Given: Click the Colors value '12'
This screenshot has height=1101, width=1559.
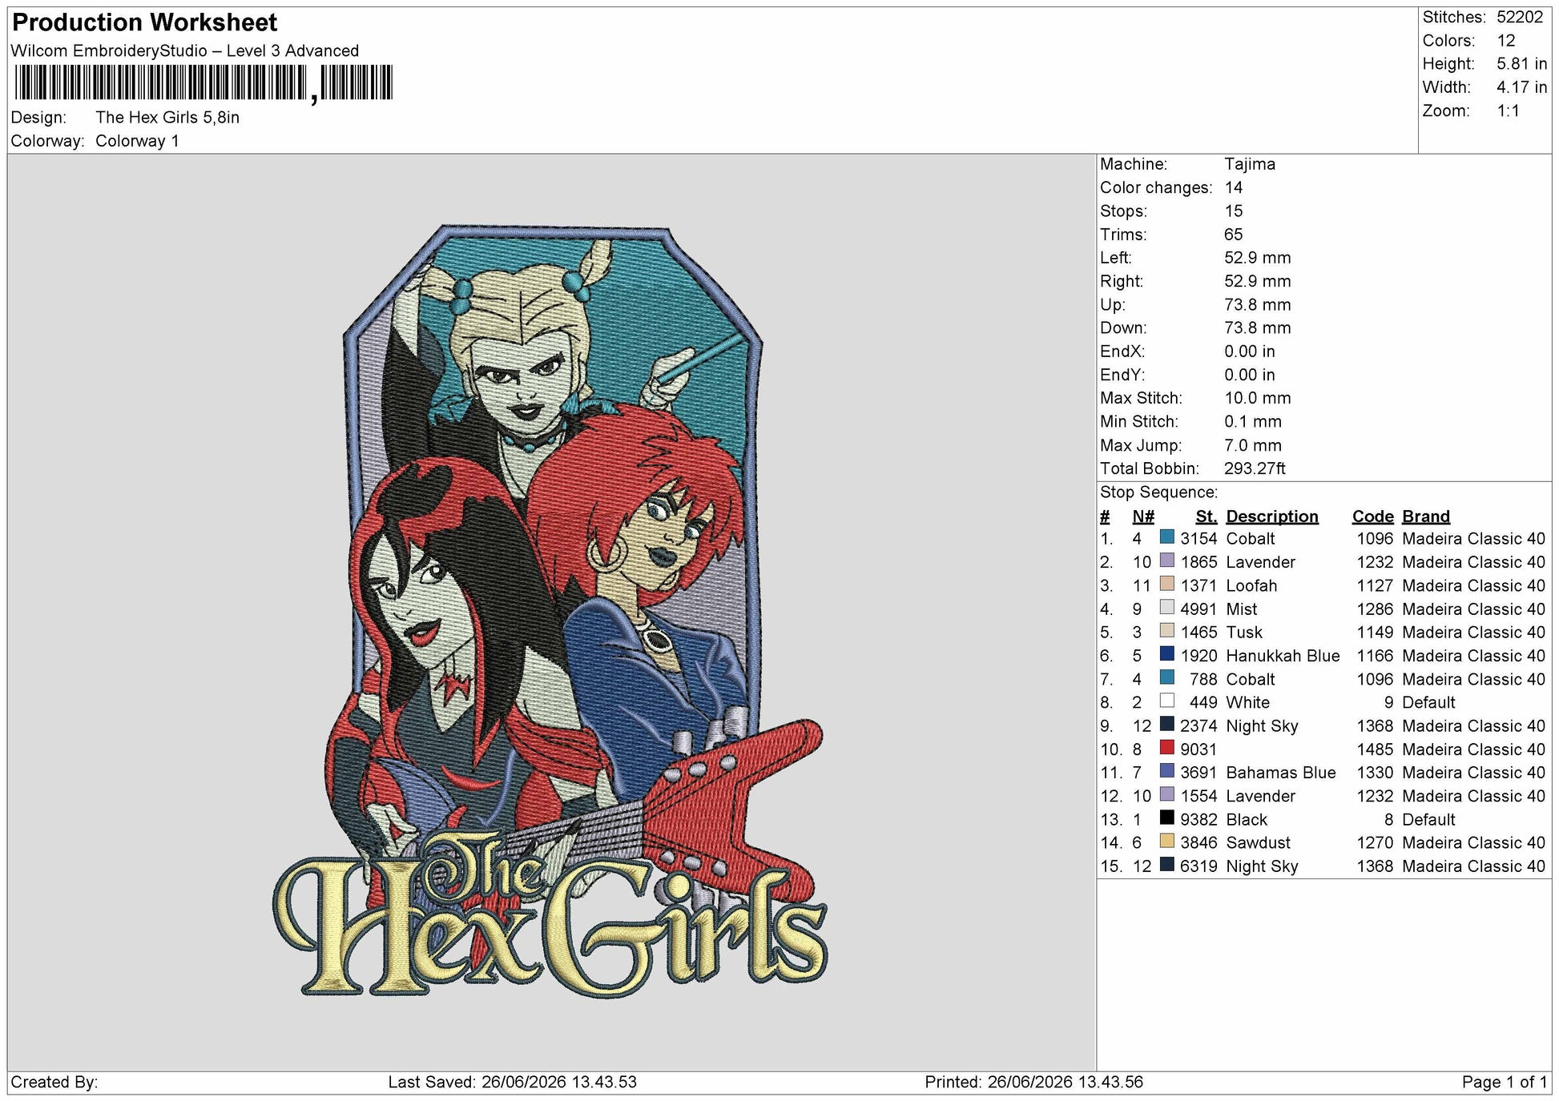Looking at the screenshot, I should [x=1506, y=41].
